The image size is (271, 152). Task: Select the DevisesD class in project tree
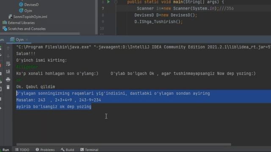31,5
